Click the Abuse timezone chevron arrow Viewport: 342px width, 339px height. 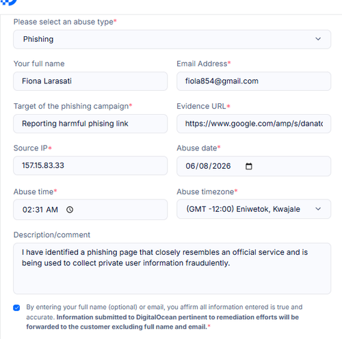tap(318, 208)
